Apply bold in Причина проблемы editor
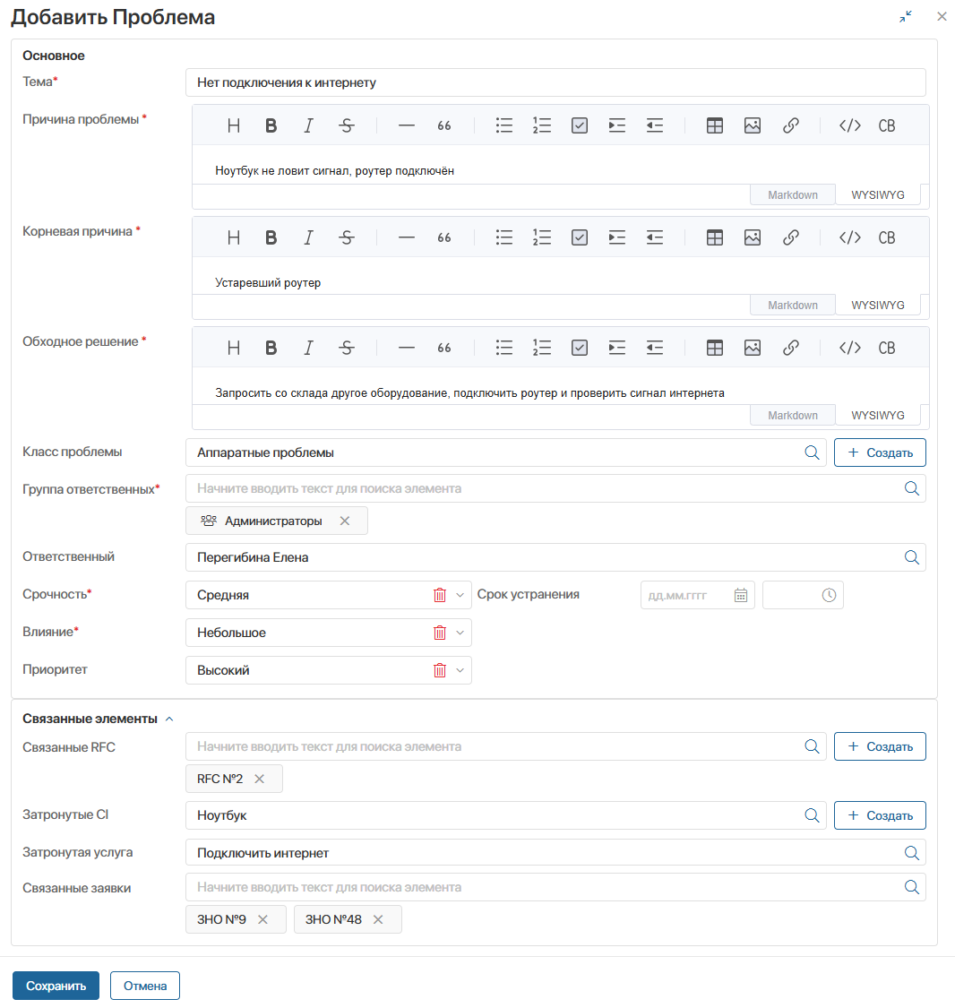This screenshot has height=1008, width=955. point(271,126)
